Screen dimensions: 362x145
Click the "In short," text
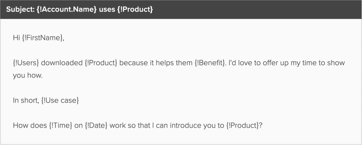point(25,100)
